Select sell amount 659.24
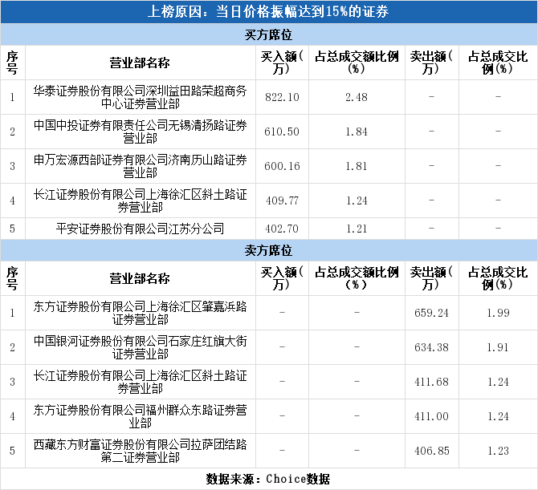538x490 pixels. 432,313
